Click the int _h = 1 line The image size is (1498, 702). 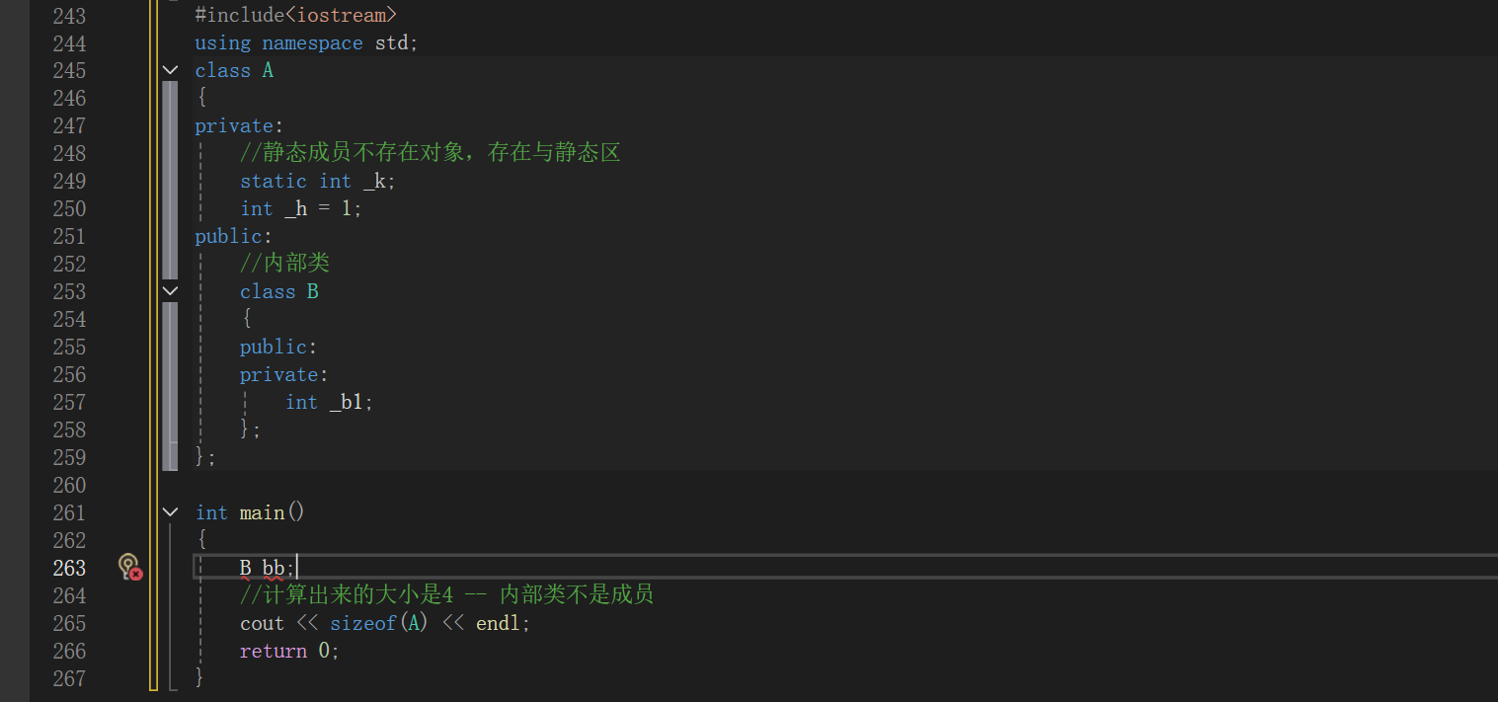301,208
